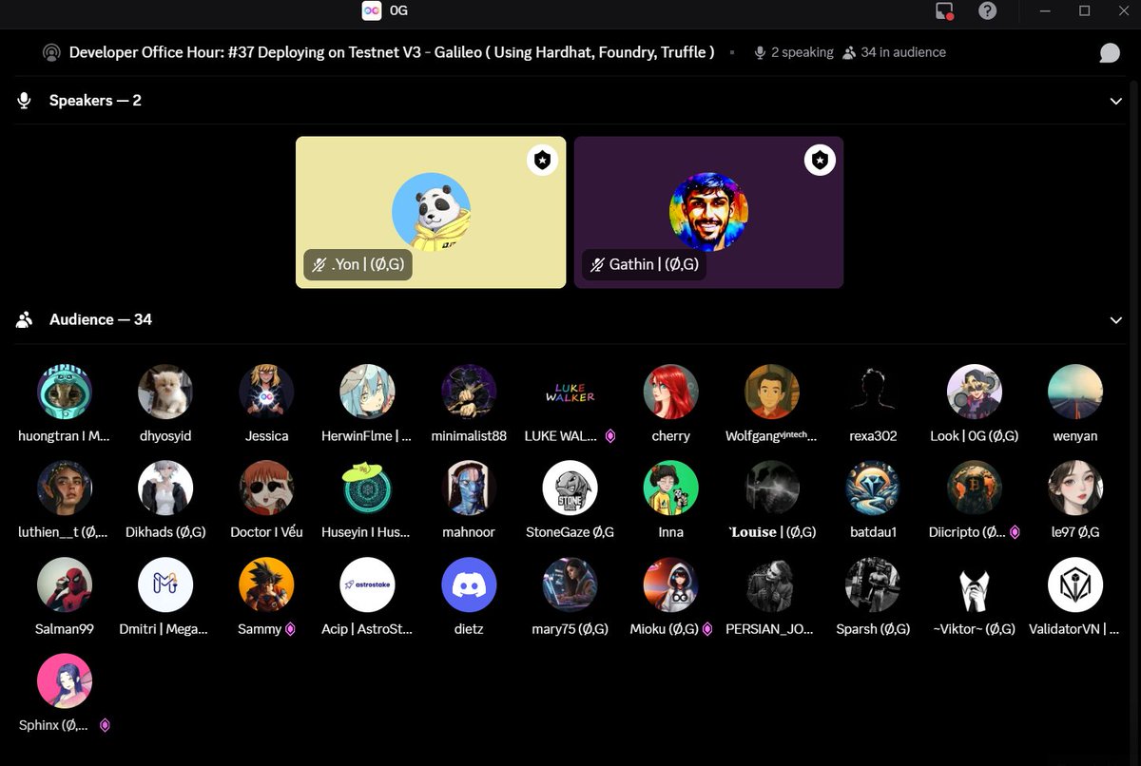The image size is (1141, 766).
Task: Click the 'Audience — 34' heading
Action: (x=101, y=320)
